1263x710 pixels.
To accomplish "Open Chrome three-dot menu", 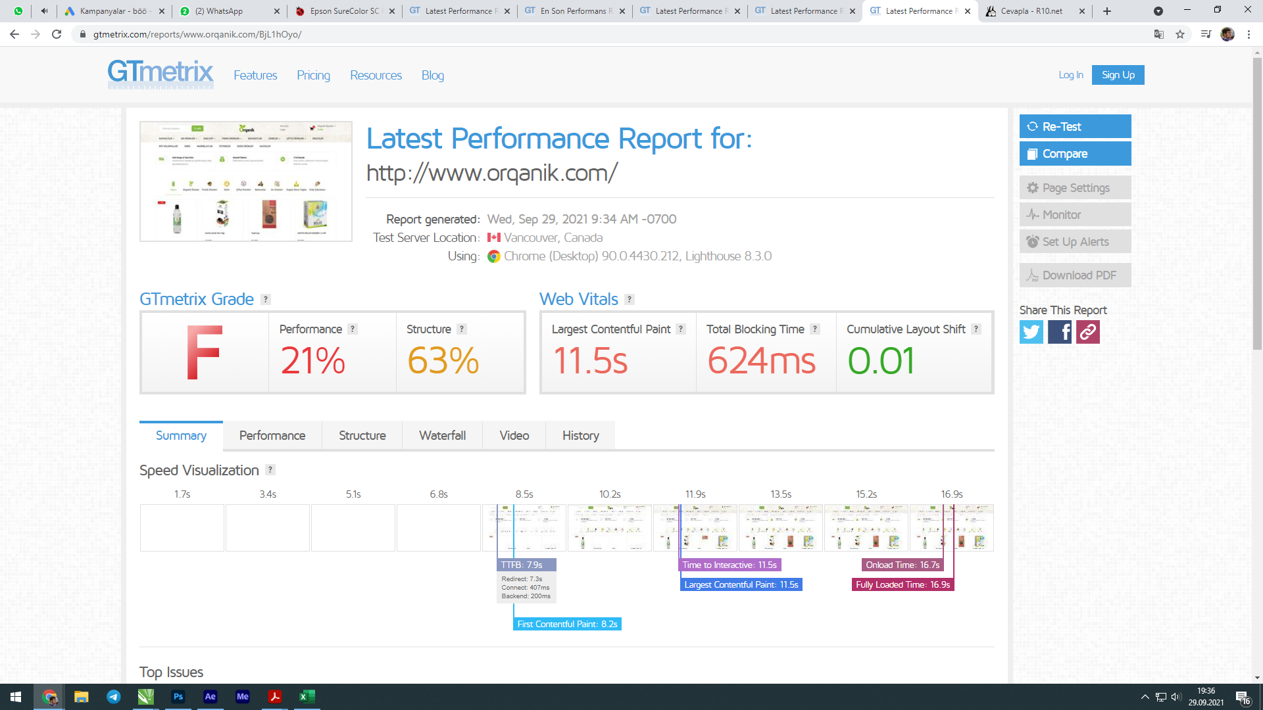I will [x=1249, y=34].
